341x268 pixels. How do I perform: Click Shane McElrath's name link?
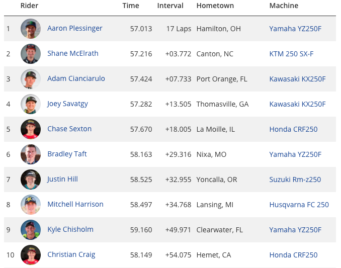point(73,53)
